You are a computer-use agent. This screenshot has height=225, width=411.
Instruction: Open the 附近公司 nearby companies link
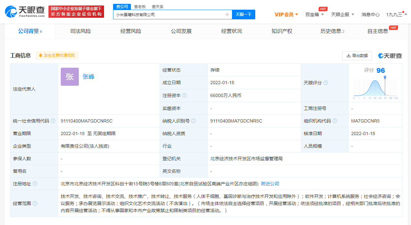click(270, 184)
